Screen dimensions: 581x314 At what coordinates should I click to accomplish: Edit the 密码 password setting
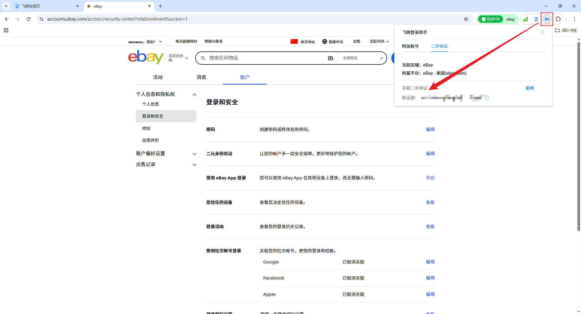(x=430, y=129)
